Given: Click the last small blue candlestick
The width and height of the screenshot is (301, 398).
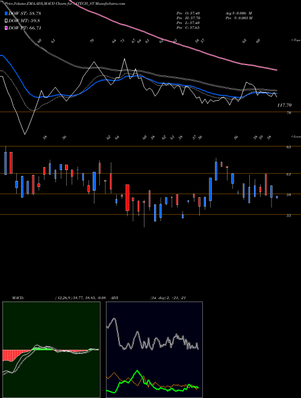Looking at the screenshot, I should [x=277, y=197].
